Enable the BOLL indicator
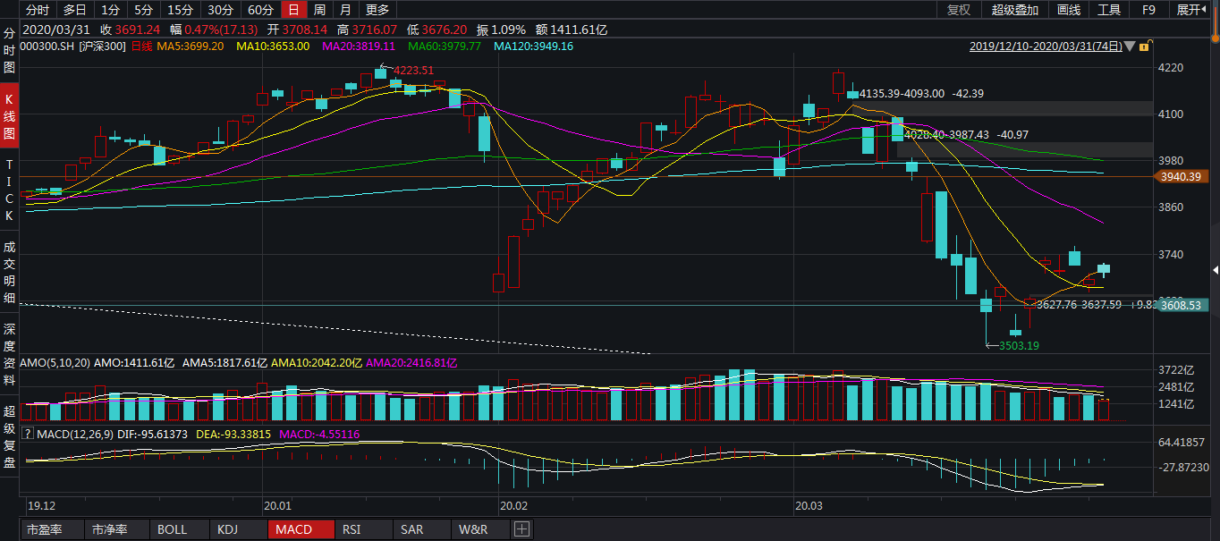The image size is (1220, 541). pyautogui.click(x=172, y=529)
